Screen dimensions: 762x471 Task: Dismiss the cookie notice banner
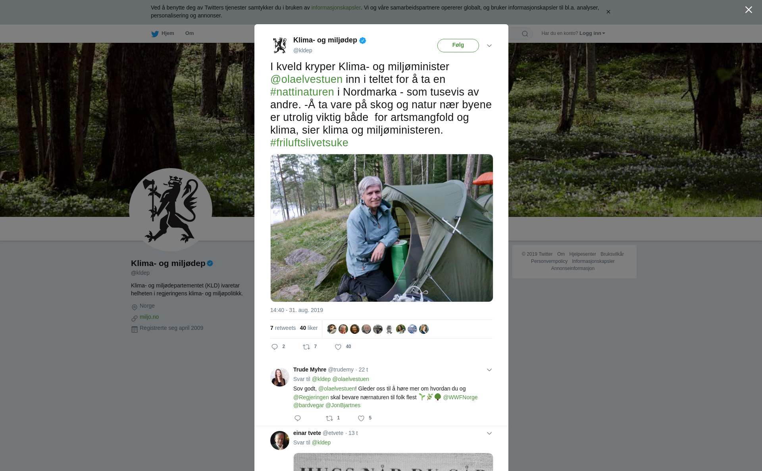click(x=608, y=12)
